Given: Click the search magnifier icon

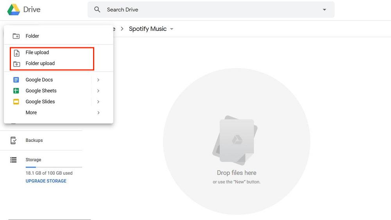Looking at the screenshot, I should (x=97, y=9).
